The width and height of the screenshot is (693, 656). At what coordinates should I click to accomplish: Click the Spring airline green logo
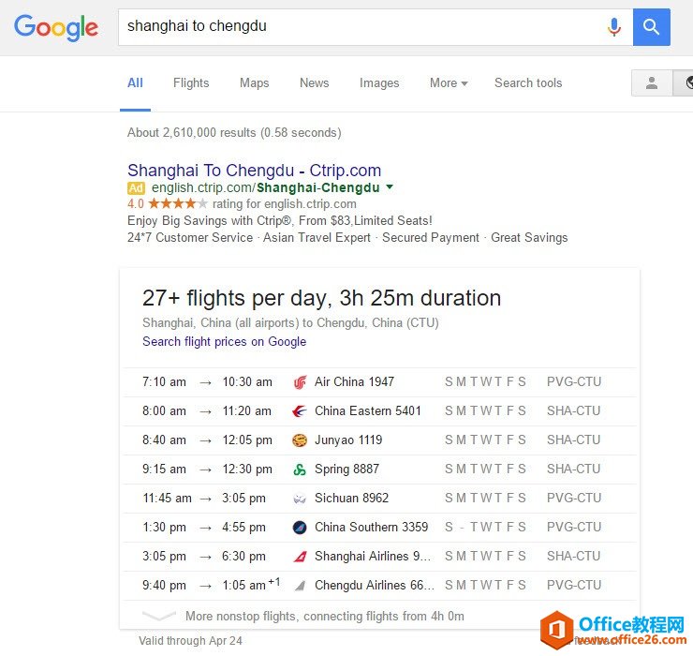[x=300, y=470]
